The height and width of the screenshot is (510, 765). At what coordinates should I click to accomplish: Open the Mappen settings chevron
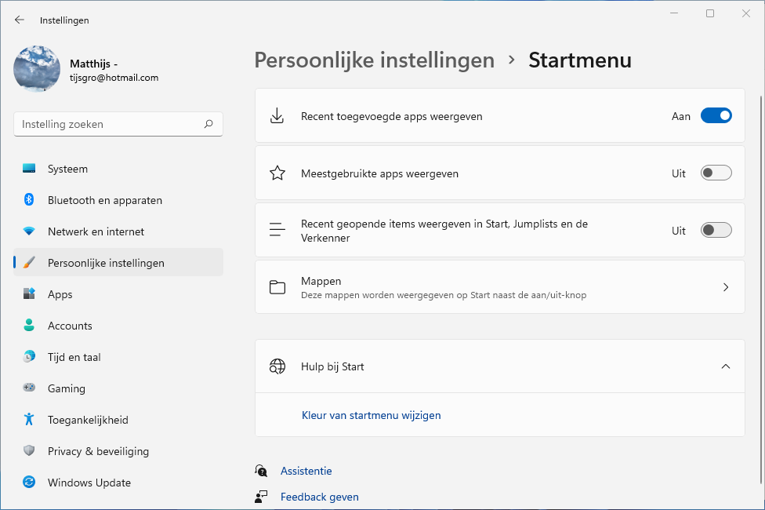click(x=725, y=287)
